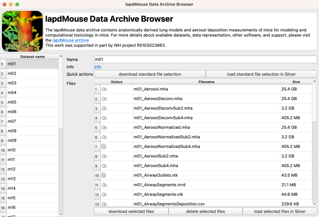The image size is (319, 217).
Task: Click the Name field containing m01
Action: pyautogui.click(x=205, y=59)
